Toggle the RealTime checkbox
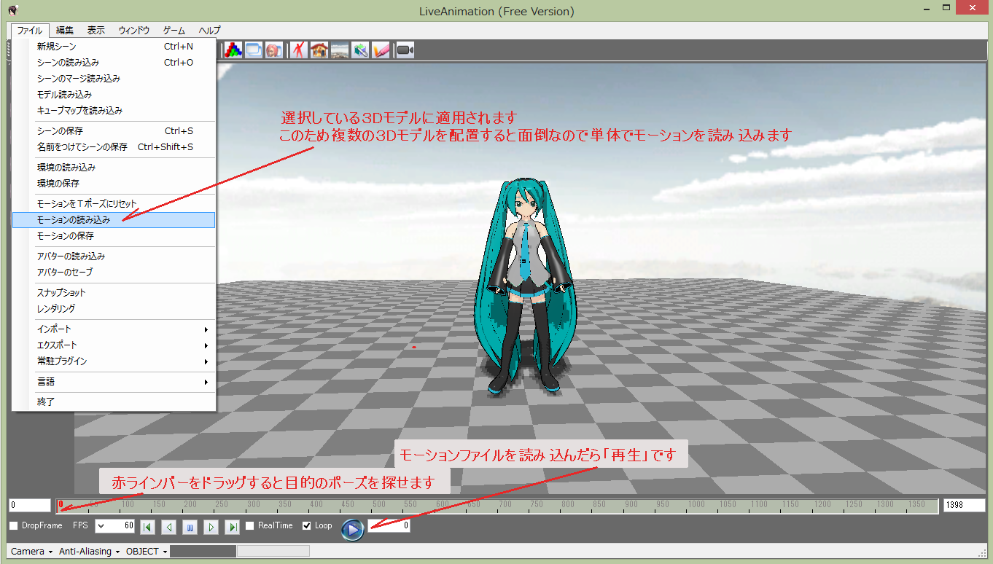Viewport: 993px width, 564px height. [x=250, y=525]
